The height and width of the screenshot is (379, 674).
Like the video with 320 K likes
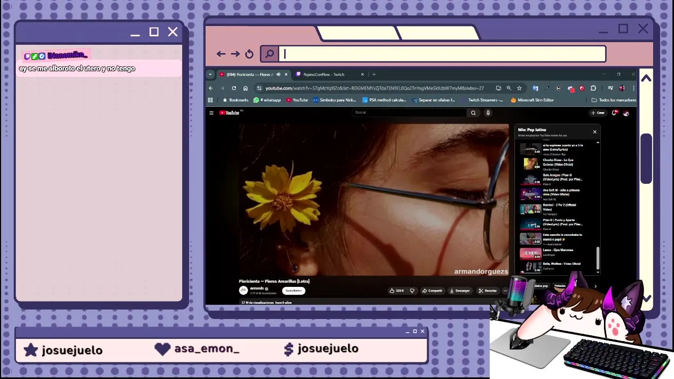(x=397, y=291)
